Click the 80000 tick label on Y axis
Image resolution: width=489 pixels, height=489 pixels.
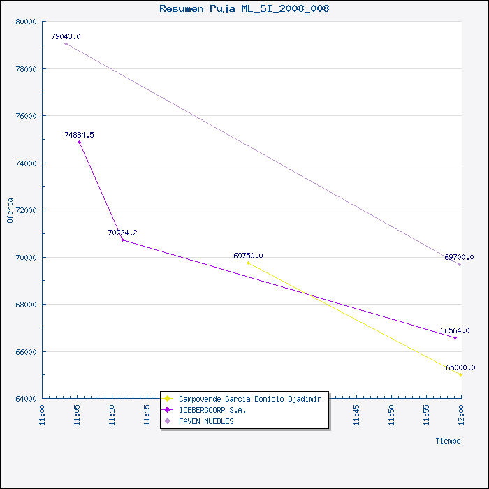click(27, 22)
